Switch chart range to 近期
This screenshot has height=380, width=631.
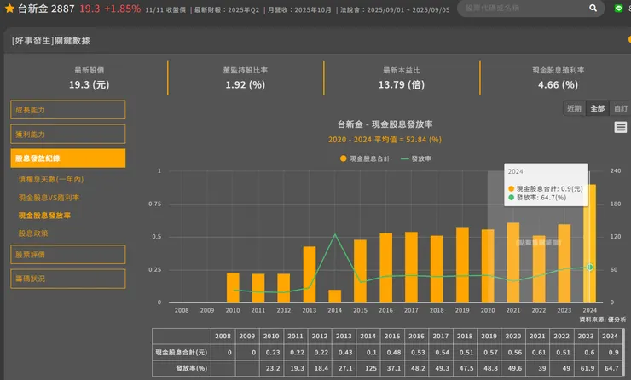click(x=574, y=108)
